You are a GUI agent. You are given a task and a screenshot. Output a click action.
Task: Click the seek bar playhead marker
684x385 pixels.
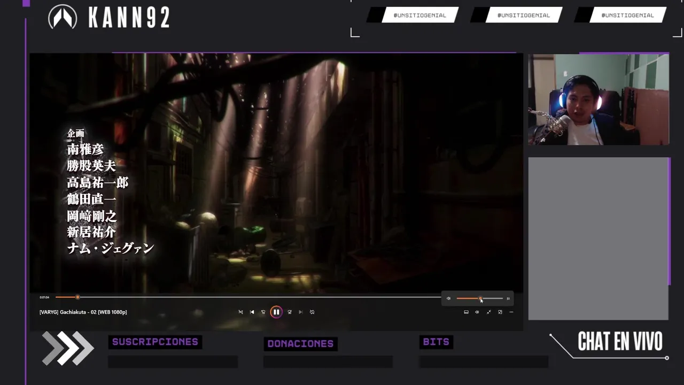click(x=77, y=297)
